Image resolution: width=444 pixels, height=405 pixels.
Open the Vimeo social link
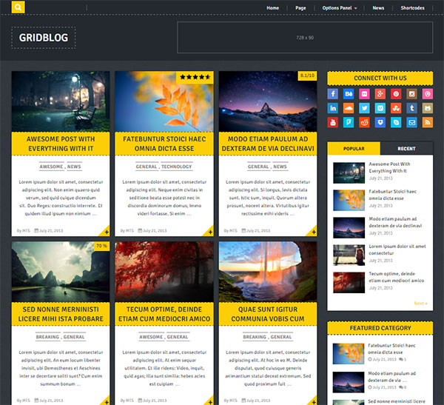(380, 108)
